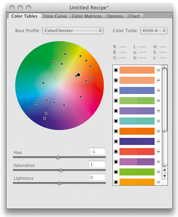Viewport: 178px width, 217px height.
Task: Click the Saturation slider handle
Action: [x=61, y=170]
